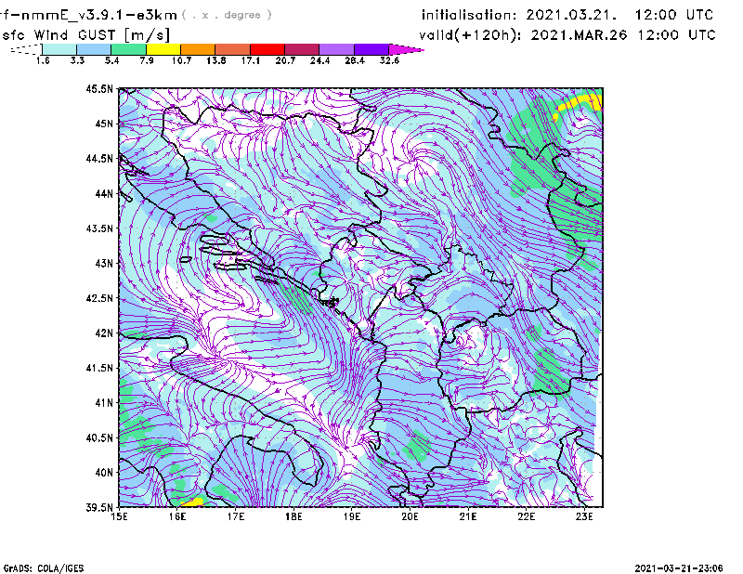Click legend value 17.1
Screen dimensions: 743x574
click(251, 60)
